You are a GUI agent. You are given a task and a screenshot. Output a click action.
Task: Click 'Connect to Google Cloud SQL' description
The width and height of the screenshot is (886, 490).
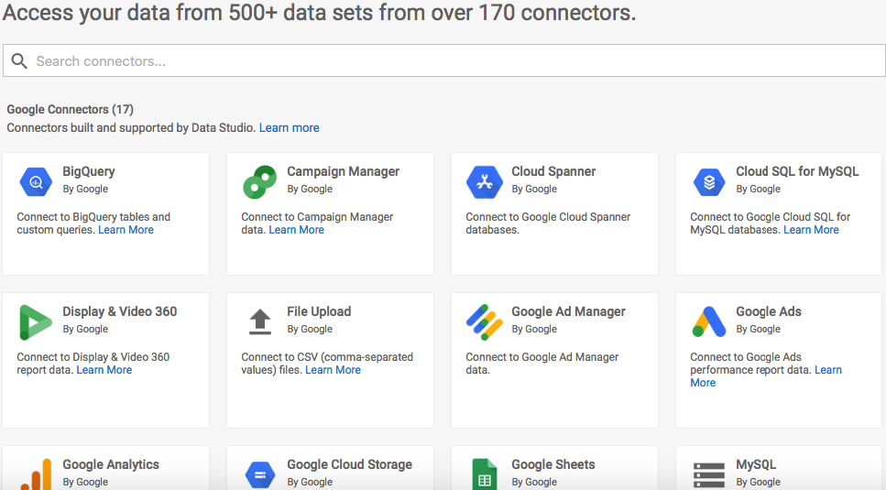tap(770, 223)
